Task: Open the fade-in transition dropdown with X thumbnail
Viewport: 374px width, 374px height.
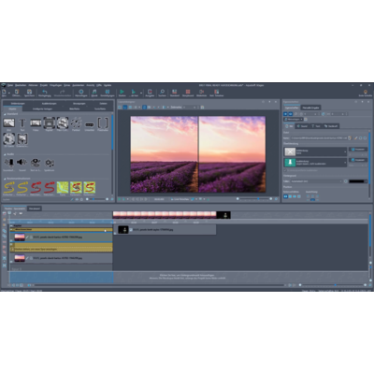Action: (x=315, y=151)
